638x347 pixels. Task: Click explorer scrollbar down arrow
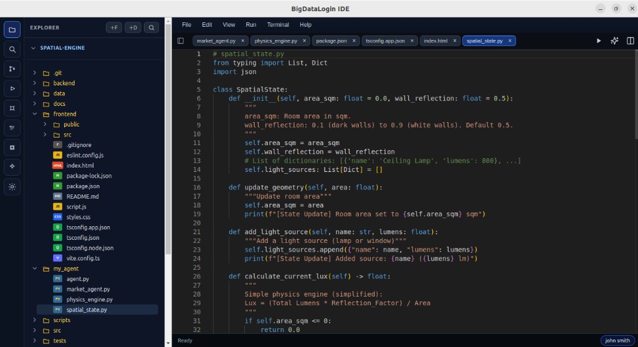coord(168,343)
